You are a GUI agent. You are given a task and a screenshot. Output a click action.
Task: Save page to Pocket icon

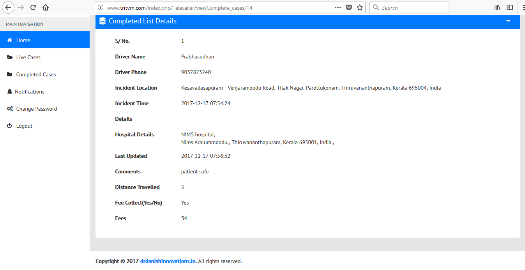[x=349, y=7]
